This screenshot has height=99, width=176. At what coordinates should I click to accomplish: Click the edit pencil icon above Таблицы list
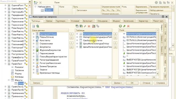pyautogui.click(x=85, y=26)
